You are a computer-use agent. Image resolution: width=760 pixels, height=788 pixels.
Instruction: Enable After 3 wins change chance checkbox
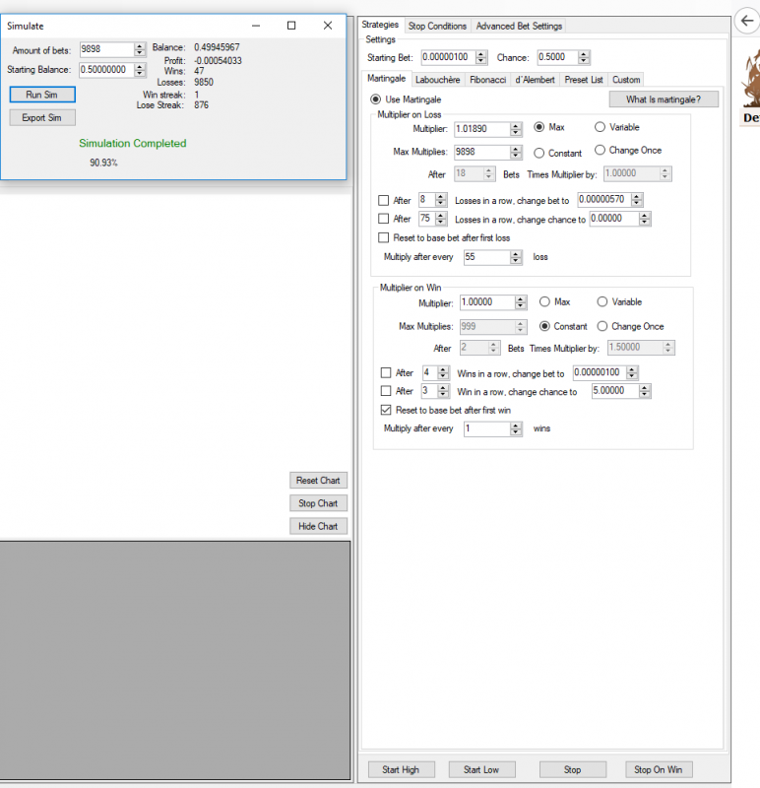386,391
